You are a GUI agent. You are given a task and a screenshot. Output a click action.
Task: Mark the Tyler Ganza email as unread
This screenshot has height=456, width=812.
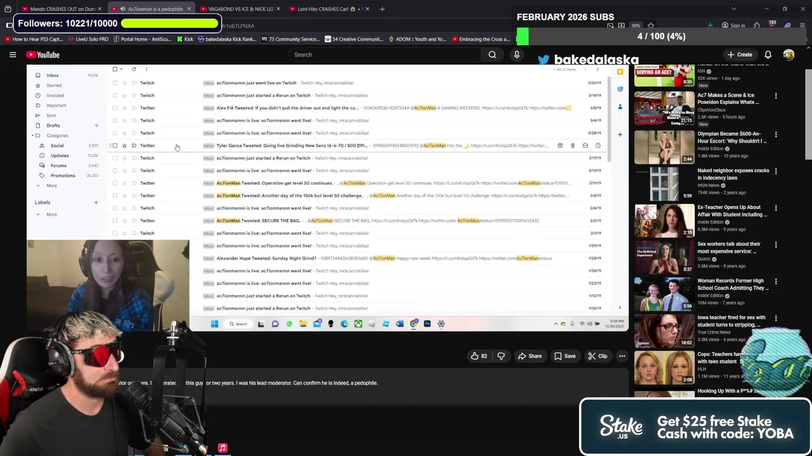585,146
